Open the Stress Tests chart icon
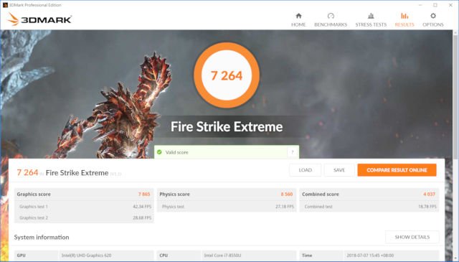The height and width of the screenshot is (262, 459). click(371, 16)
